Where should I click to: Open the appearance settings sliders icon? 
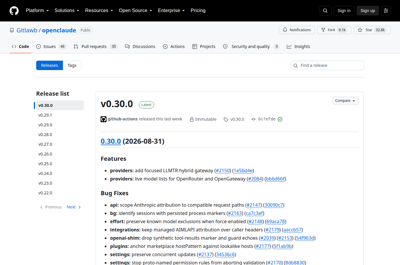point(386,11)
